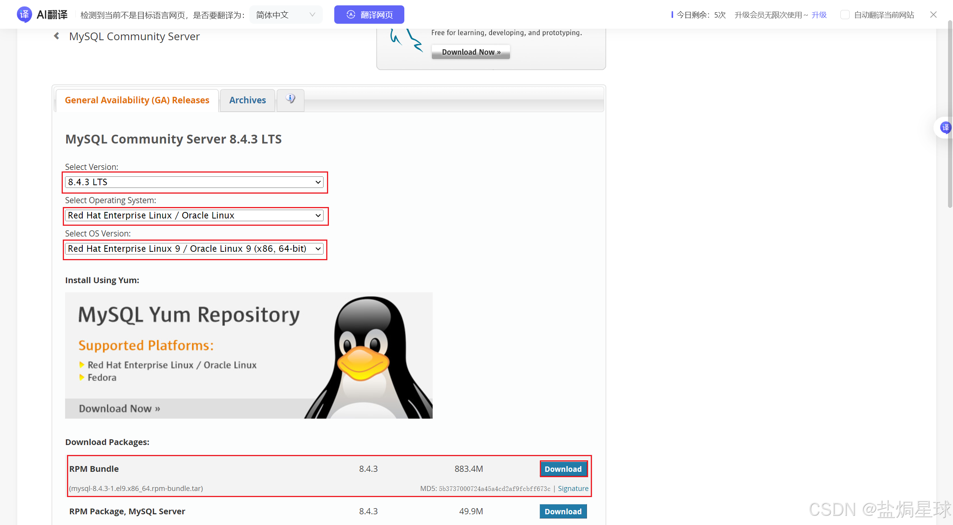Open the Select Version dropdown 8.4.3 LTS
This screenshot has height=525, width=953.
tap(195, 182)
